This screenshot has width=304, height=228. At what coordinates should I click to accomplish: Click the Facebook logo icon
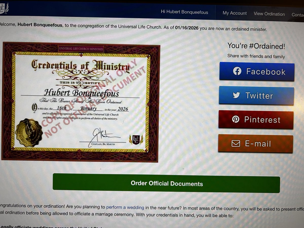[237, 71]
